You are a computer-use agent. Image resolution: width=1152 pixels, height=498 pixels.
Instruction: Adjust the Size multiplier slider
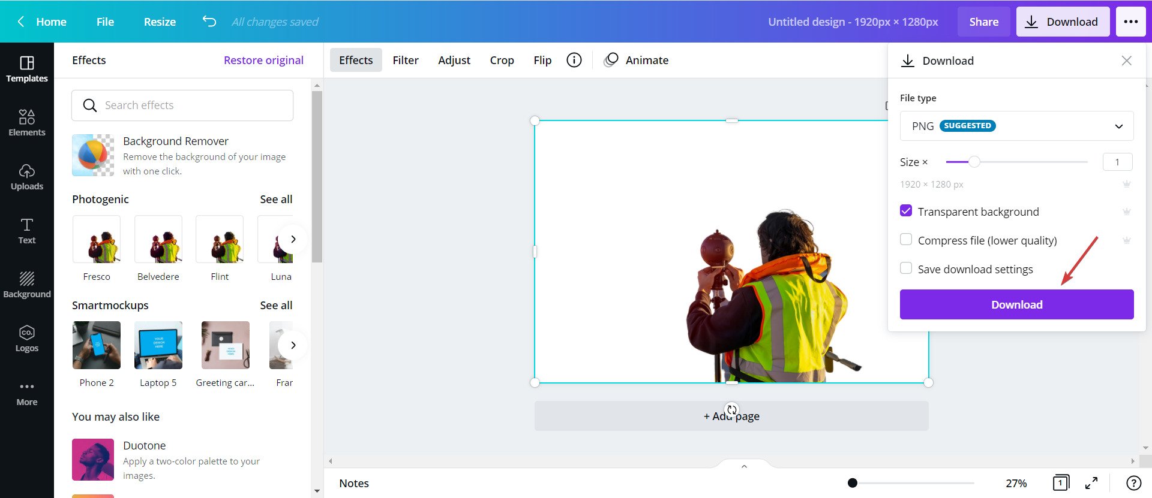(x=974, y=162)
